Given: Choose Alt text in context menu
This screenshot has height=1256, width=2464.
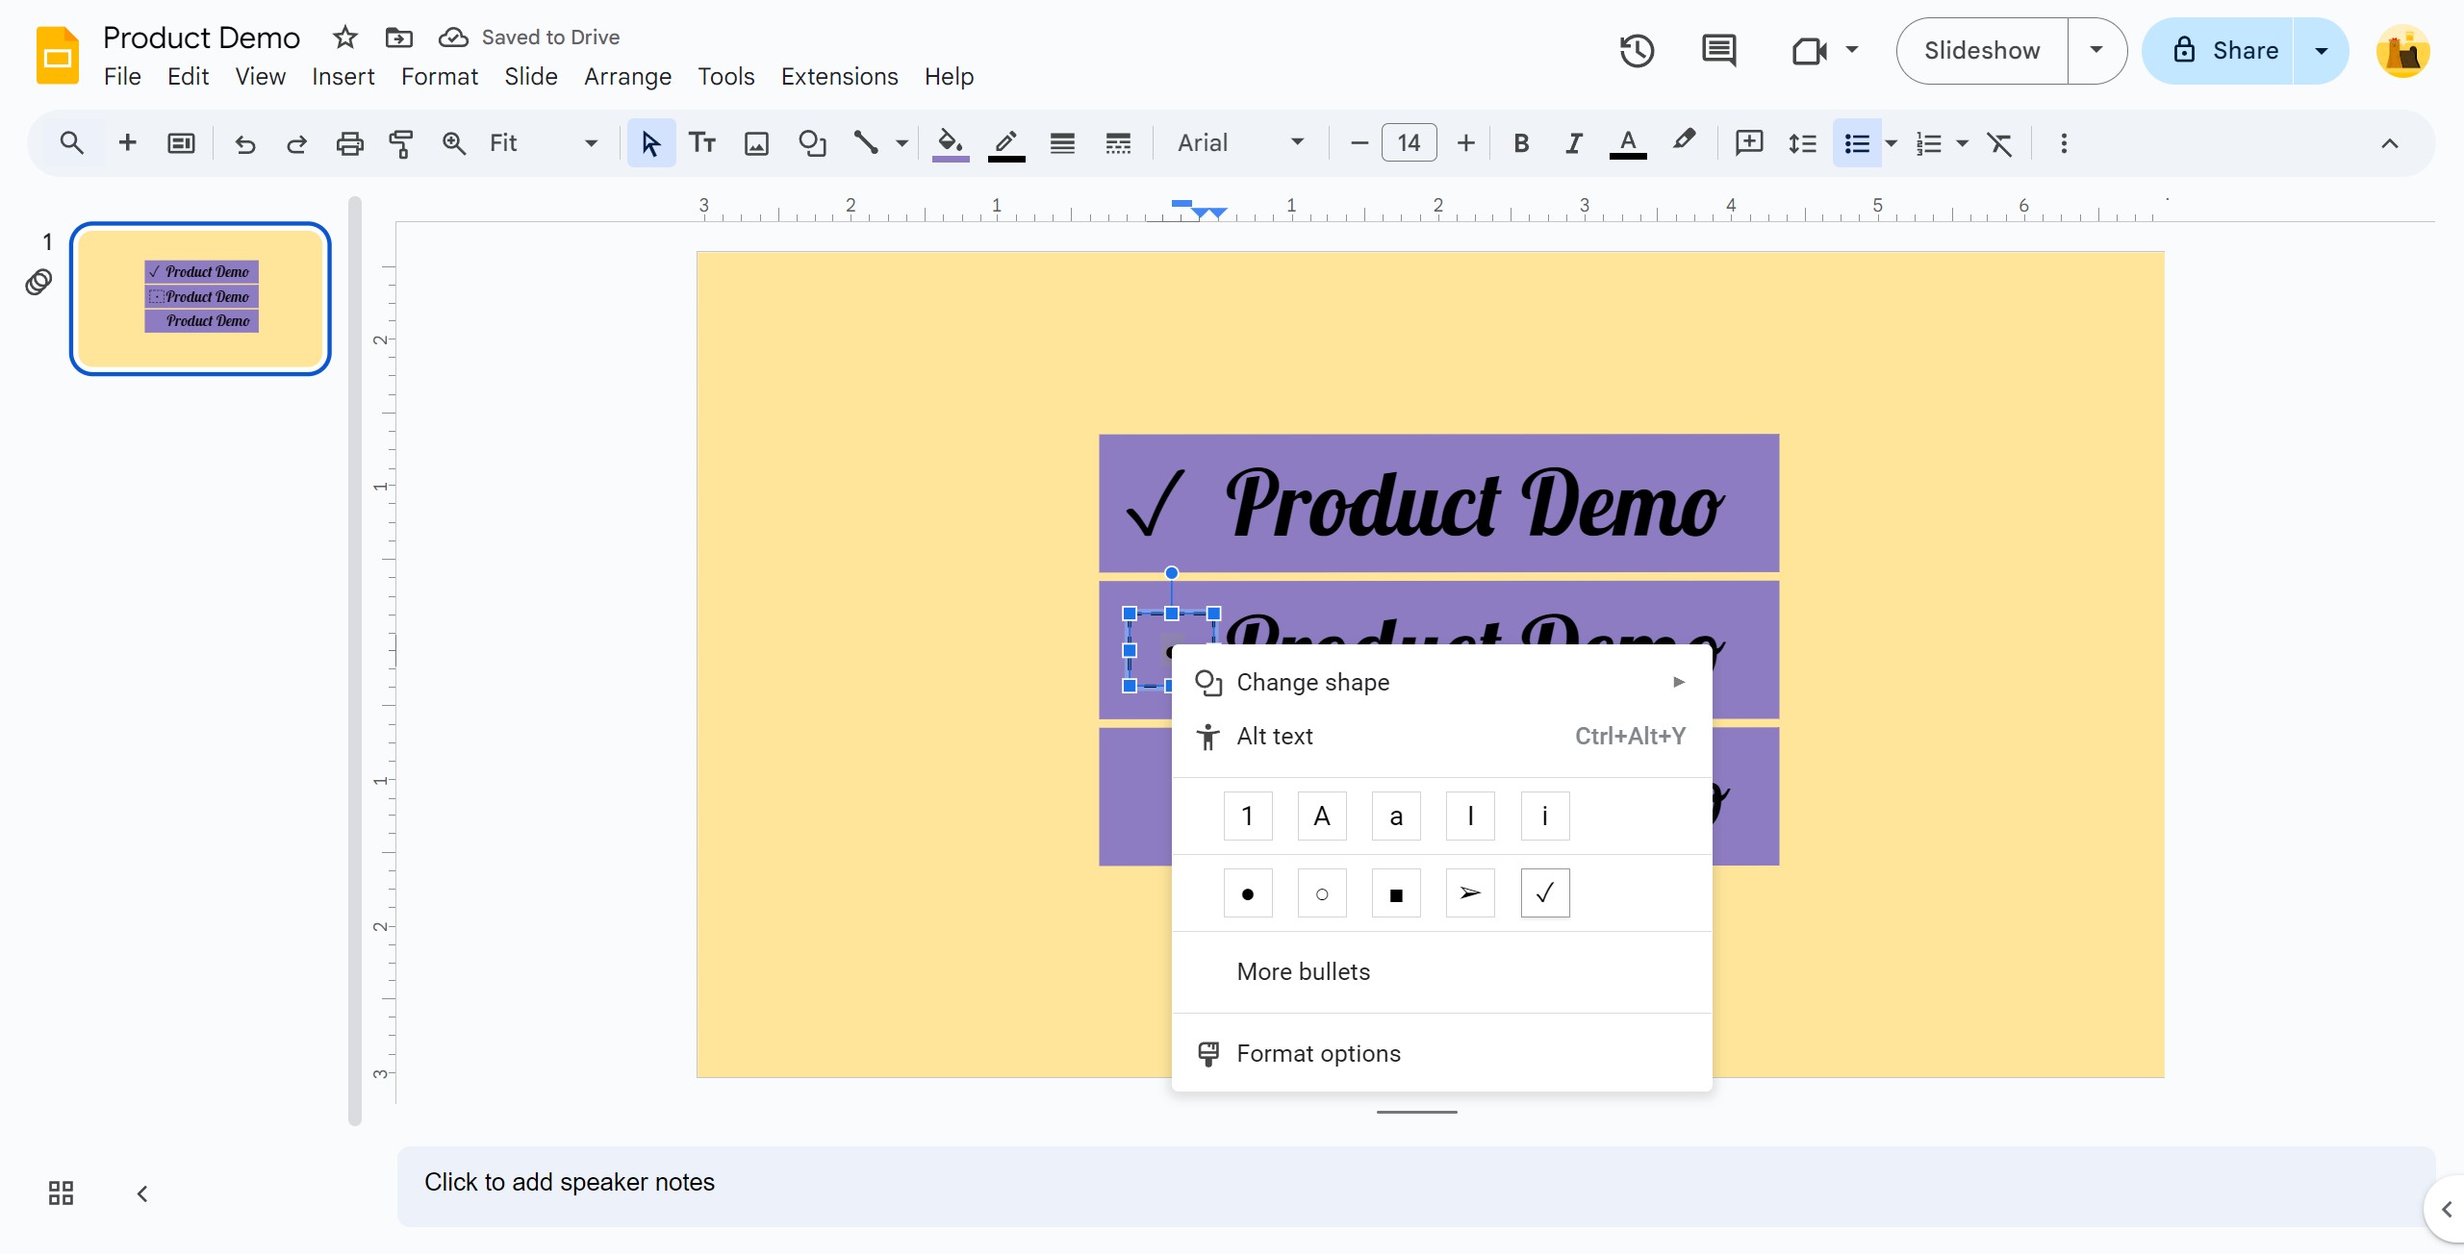Looking at the screenshot, I should tap(1441, 736).
